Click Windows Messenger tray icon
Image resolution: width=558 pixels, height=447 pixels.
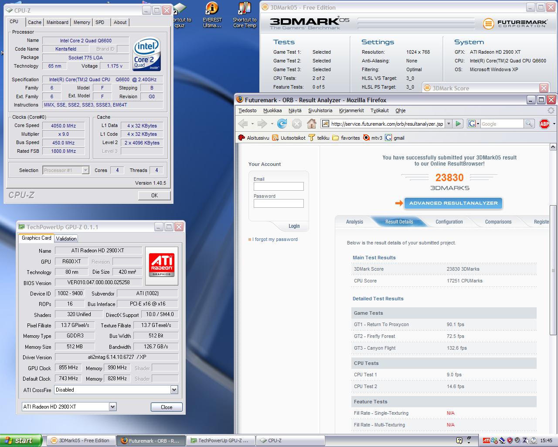(x=494, y=440)
